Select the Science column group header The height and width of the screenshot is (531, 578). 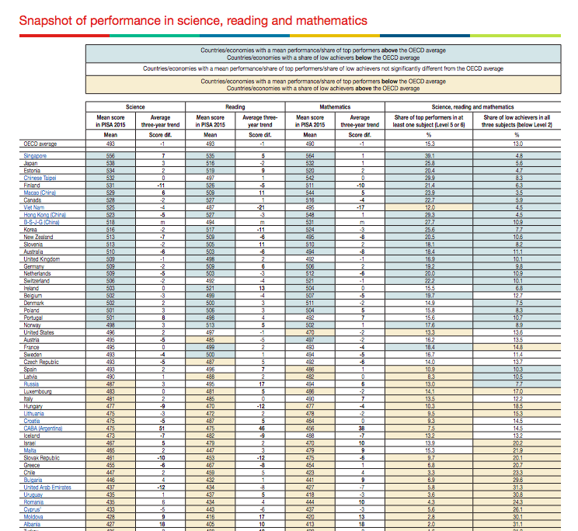coord(135,107)
